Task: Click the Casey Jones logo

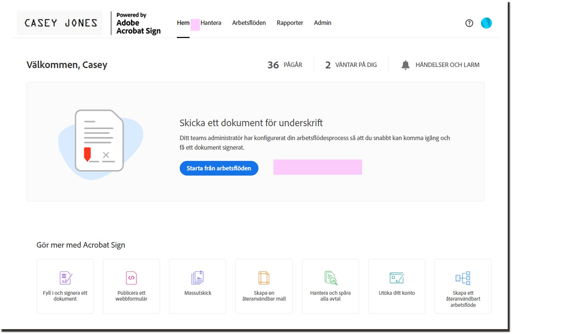Action: click(60, 23)
